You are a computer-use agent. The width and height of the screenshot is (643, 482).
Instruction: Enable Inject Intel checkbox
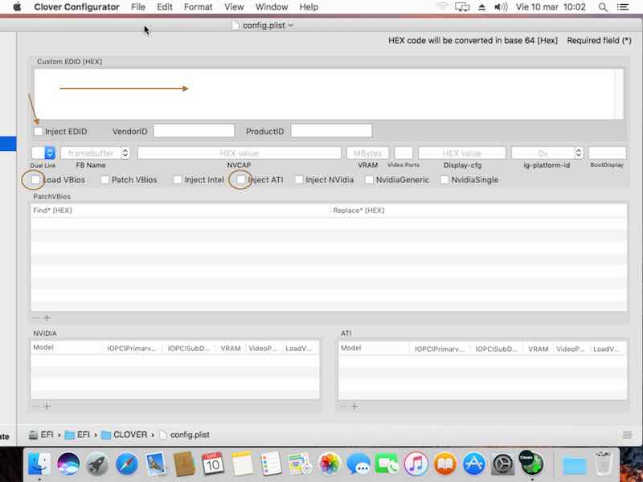tap(178, 179)
